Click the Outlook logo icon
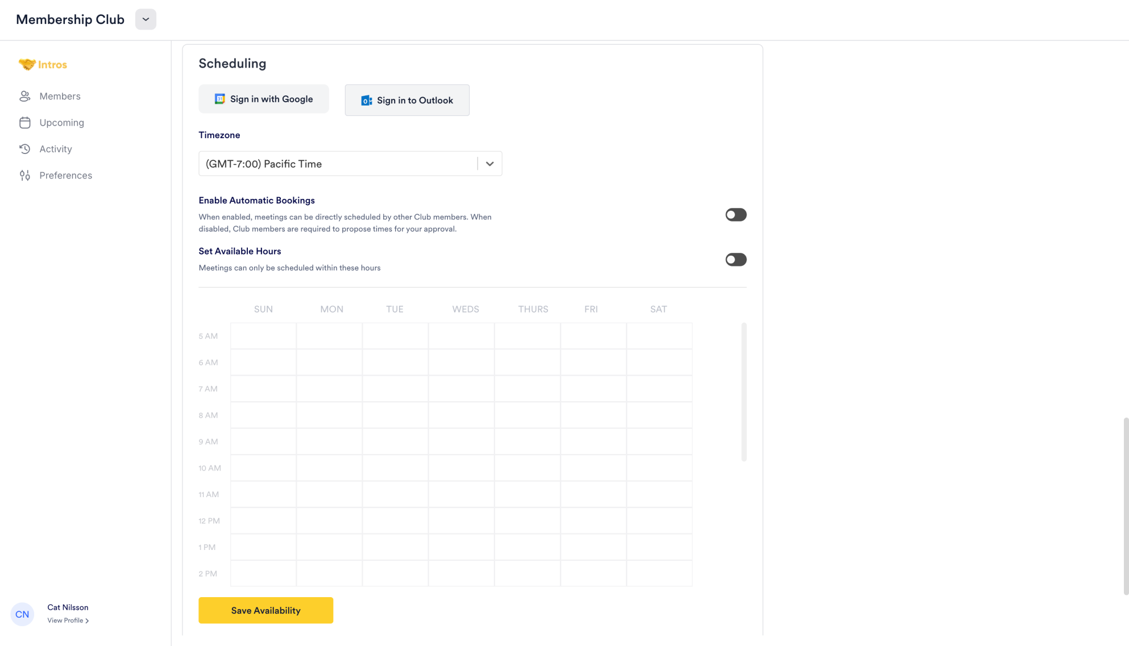1129x646 pixels. pos(367,101)
